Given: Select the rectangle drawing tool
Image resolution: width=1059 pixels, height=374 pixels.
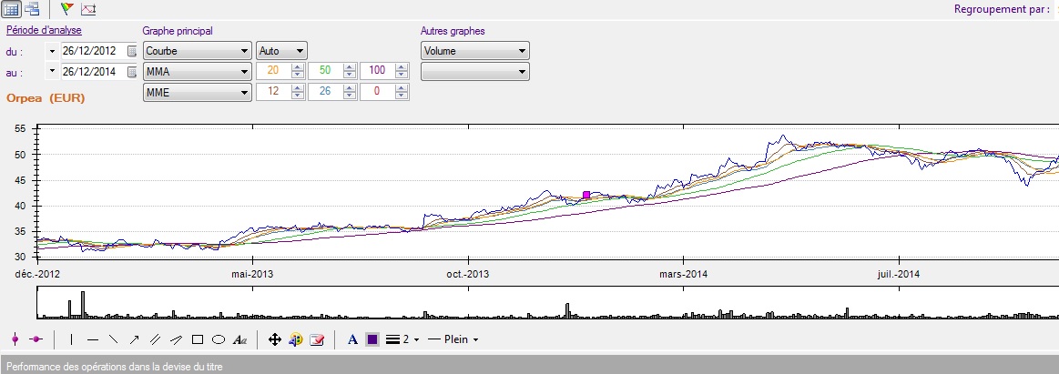Looking at the screenshot, I should point(198,339).
